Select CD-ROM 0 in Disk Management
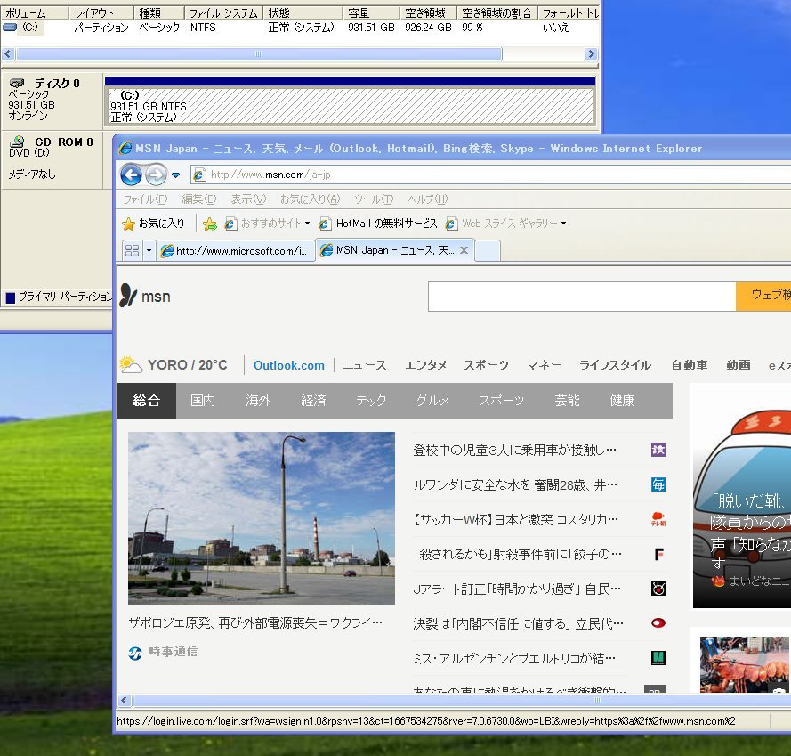Image resolution: width=791 pixels, height=756 pixels. 51,159
